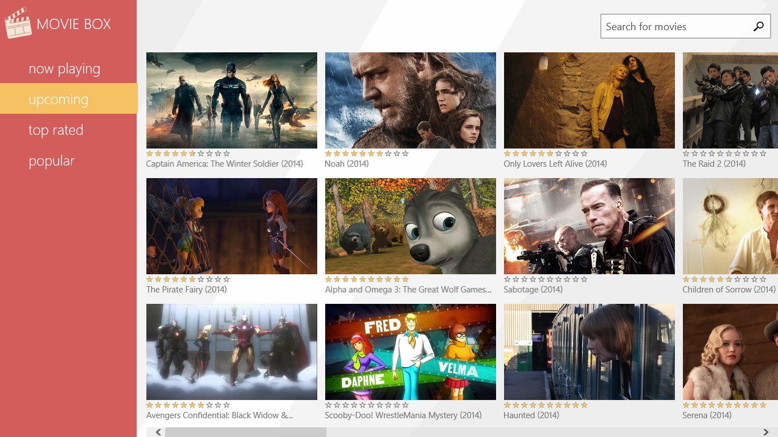The height and width of the screenshot is (437, 778).
Task: Open the Haunted movie thumbnail
Action: click(x=589, y=352)
